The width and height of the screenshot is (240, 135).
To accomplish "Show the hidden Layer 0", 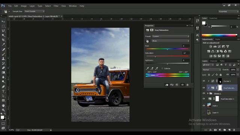I will pos(204,112).
